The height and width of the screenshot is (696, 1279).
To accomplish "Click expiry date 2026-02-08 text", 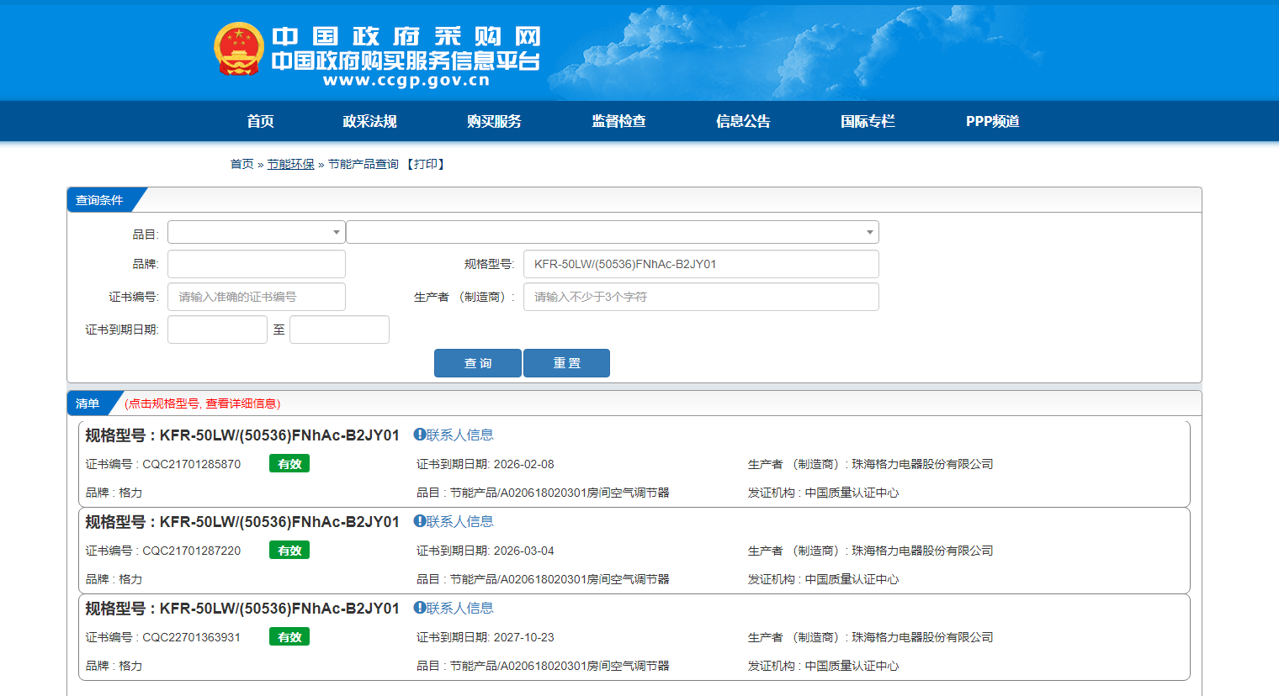I will coord(523,464).
